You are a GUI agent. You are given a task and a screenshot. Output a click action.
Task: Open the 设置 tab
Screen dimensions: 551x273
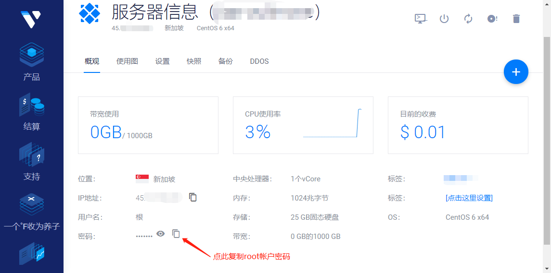[162, 61]
